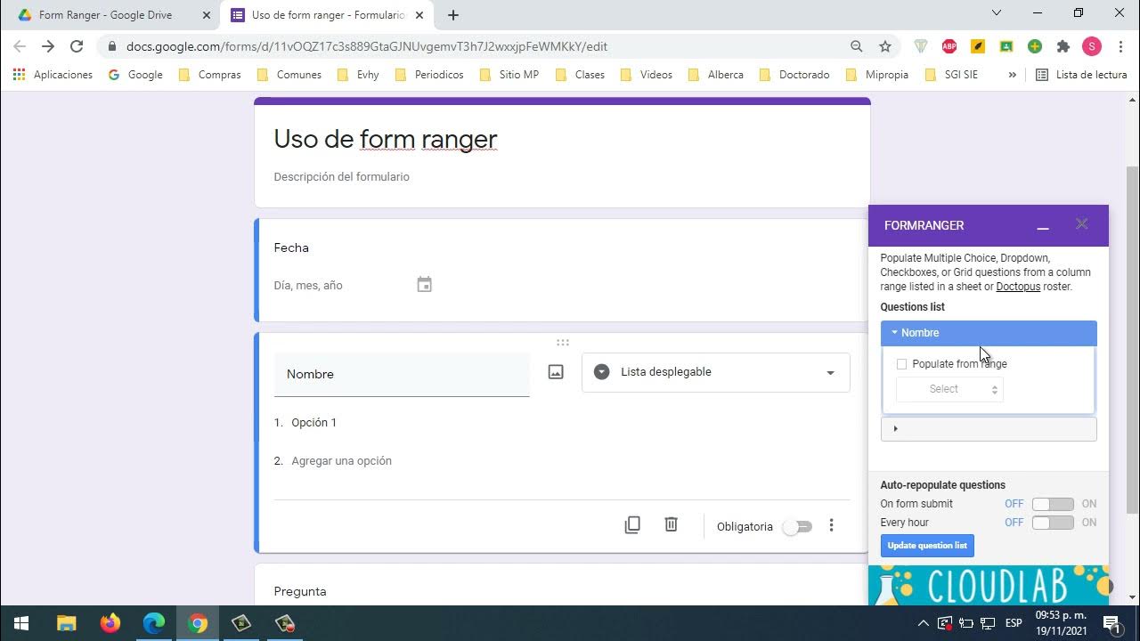Duplicate the Nombre question

pyautogui.click(x=632, y=525)
